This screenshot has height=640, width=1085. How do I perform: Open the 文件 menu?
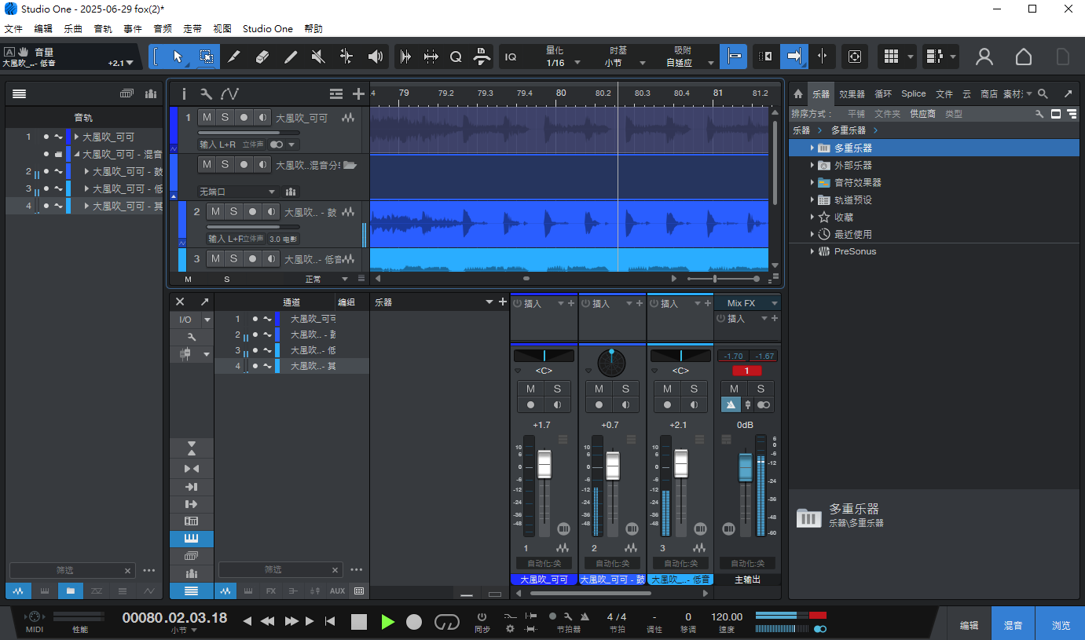pyautogui.click(x=13, y=28)
